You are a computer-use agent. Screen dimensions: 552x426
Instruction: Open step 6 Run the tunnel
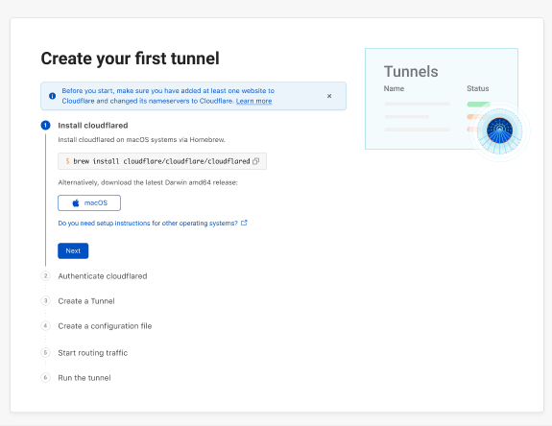(84, 378)
